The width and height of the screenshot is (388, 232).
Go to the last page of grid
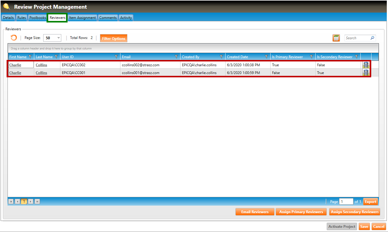(37, 202)
